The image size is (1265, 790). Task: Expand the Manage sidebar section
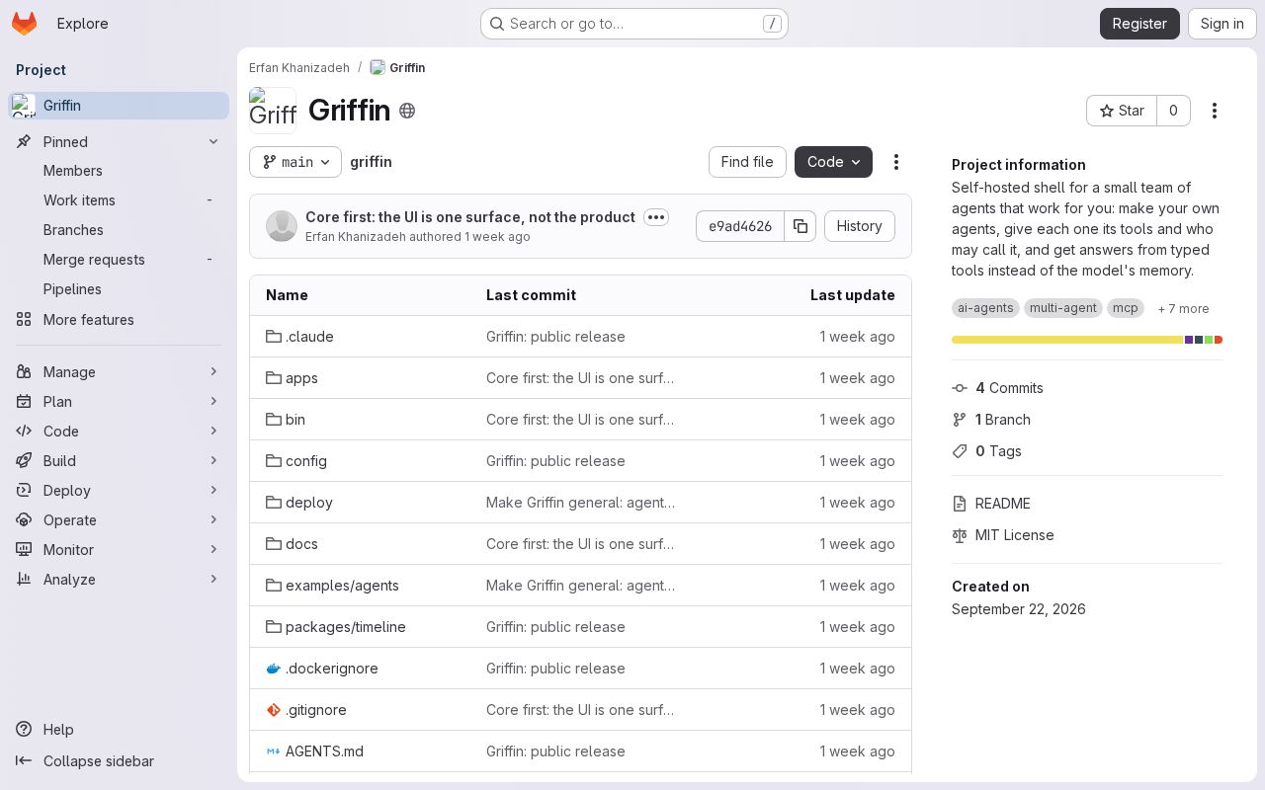pyautogui.click(x=119, y=372)
